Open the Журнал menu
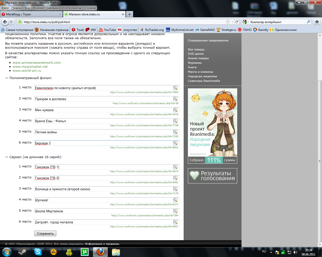This screenshot has height=257, width=322. coord(38,8)
